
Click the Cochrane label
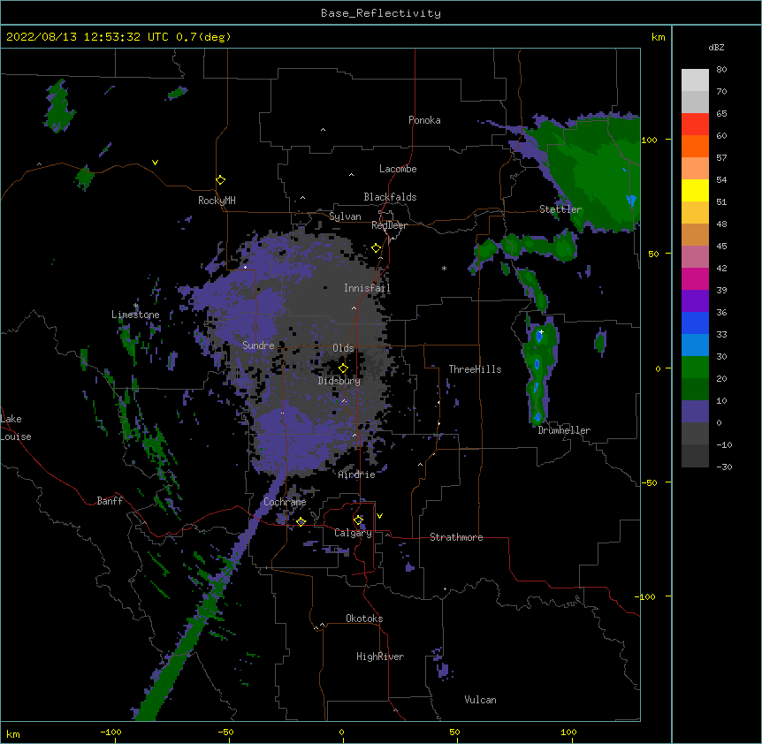pyautogui.click(x=285, y=502)
